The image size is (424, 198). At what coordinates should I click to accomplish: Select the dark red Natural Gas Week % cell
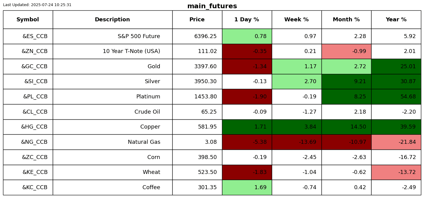coord(296,142)
